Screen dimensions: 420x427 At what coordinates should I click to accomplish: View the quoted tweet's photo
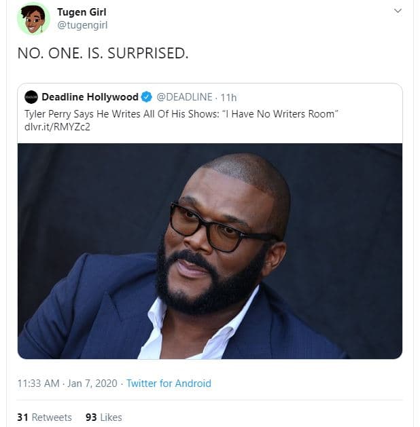point(210,251)
